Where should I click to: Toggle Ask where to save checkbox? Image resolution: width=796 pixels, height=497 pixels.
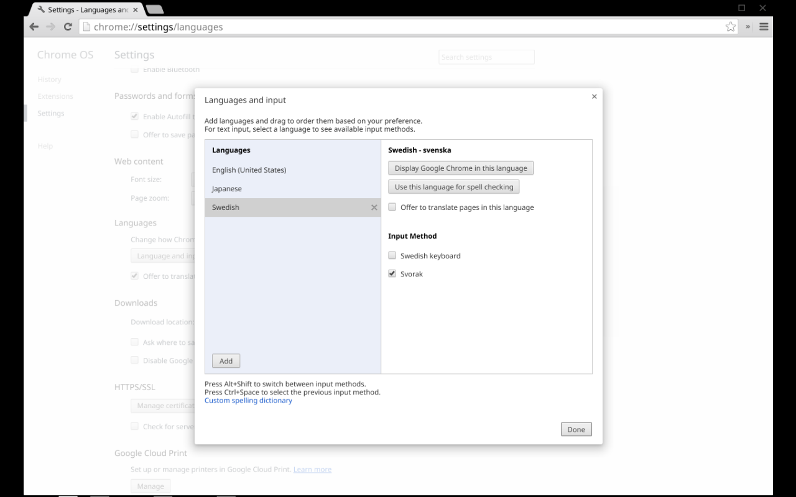[x=134, y=342]
